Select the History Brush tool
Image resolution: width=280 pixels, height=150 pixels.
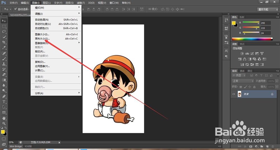4,69
